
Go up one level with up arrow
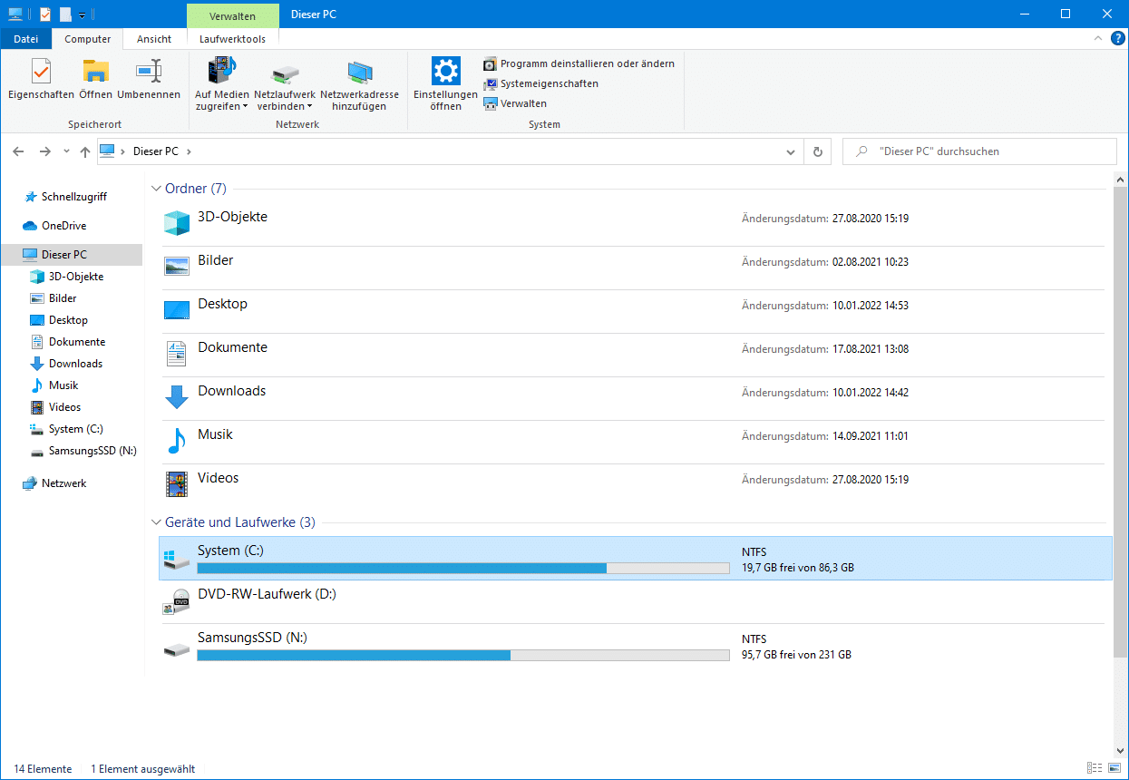pyautogui.click(x=85, y=151)
